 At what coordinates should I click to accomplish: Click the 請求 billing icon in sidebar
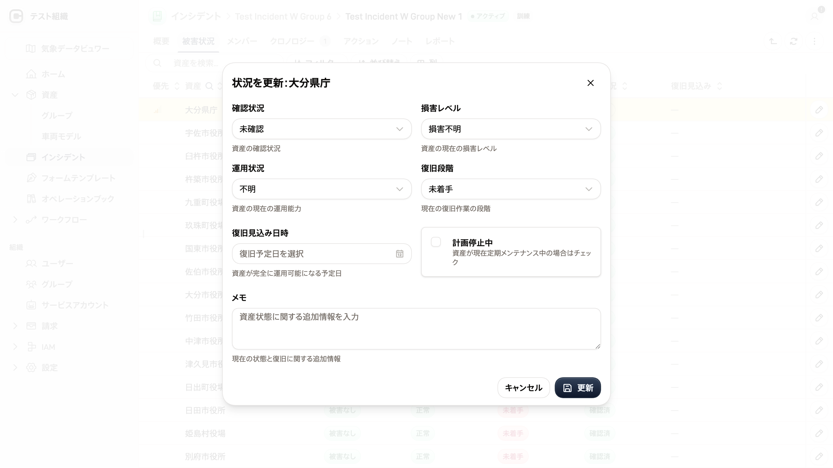pos(31,326)
